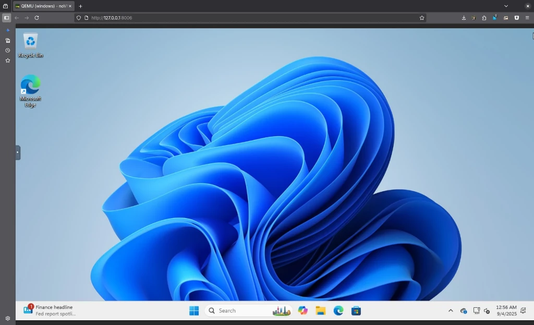Screen dimensions: 534x325
Task: Open synced tabs in sidebar
Action: (x=8, y=41)
